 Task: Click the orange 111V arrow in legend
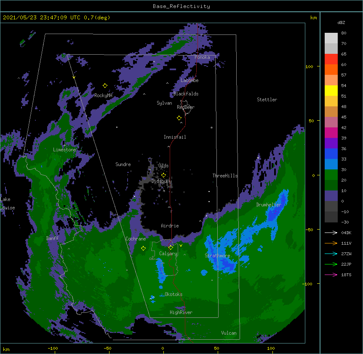coord(331,243)
